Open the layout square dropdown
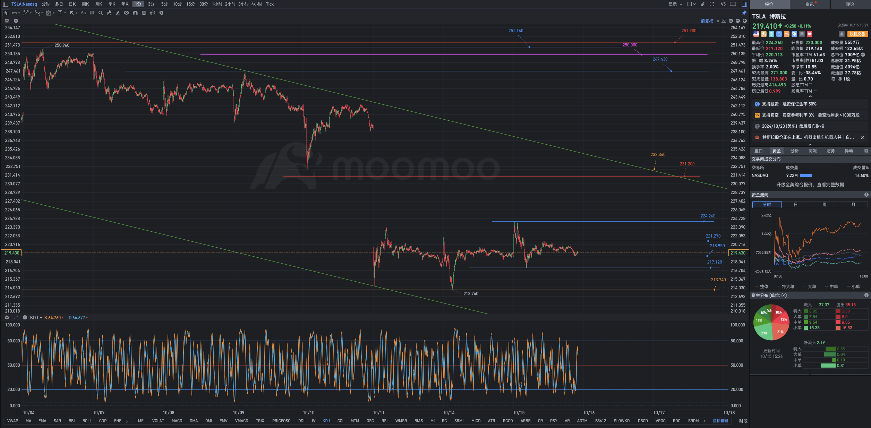This screenshot has width=871, height=428. click(691, 4)
